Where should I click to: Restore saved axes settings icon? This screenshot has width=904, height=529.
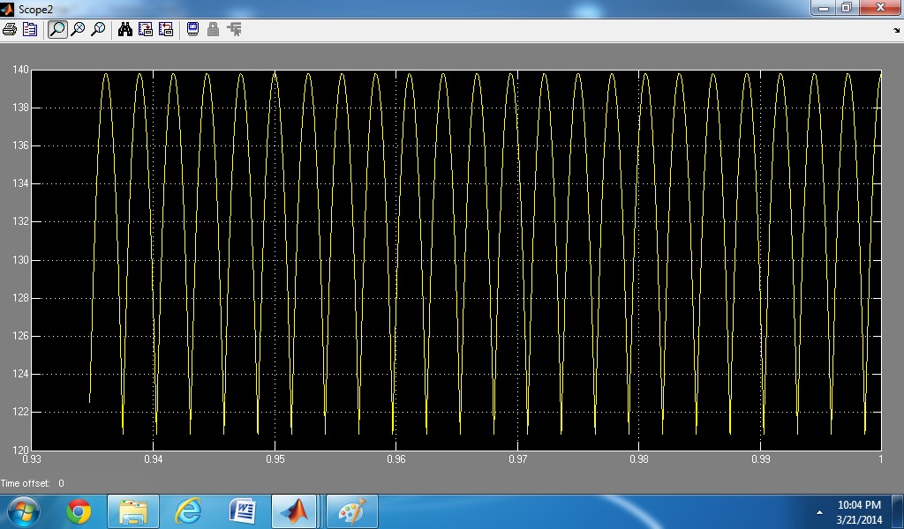click(166, 29)
